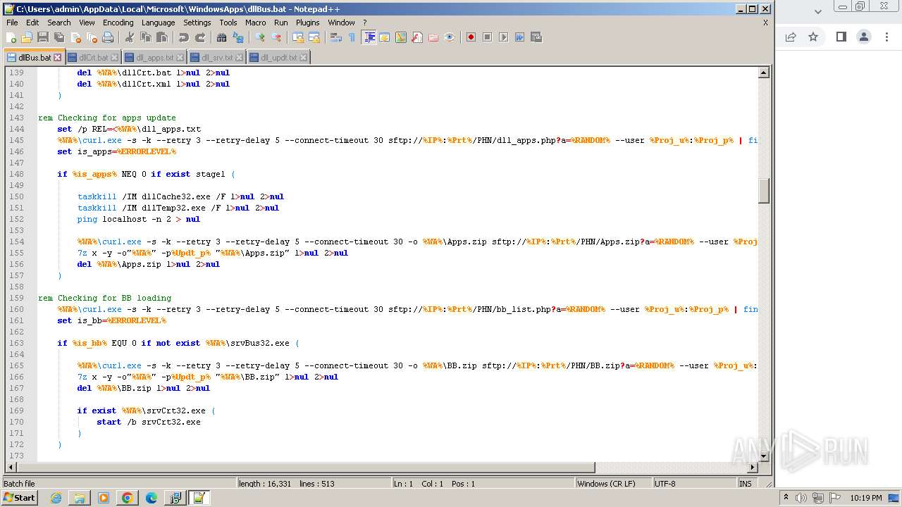Paste clipboard using the toolbar Paste icon
This screenshot has height=507, width=902.
pyautogui.click(x=161, y=37)
